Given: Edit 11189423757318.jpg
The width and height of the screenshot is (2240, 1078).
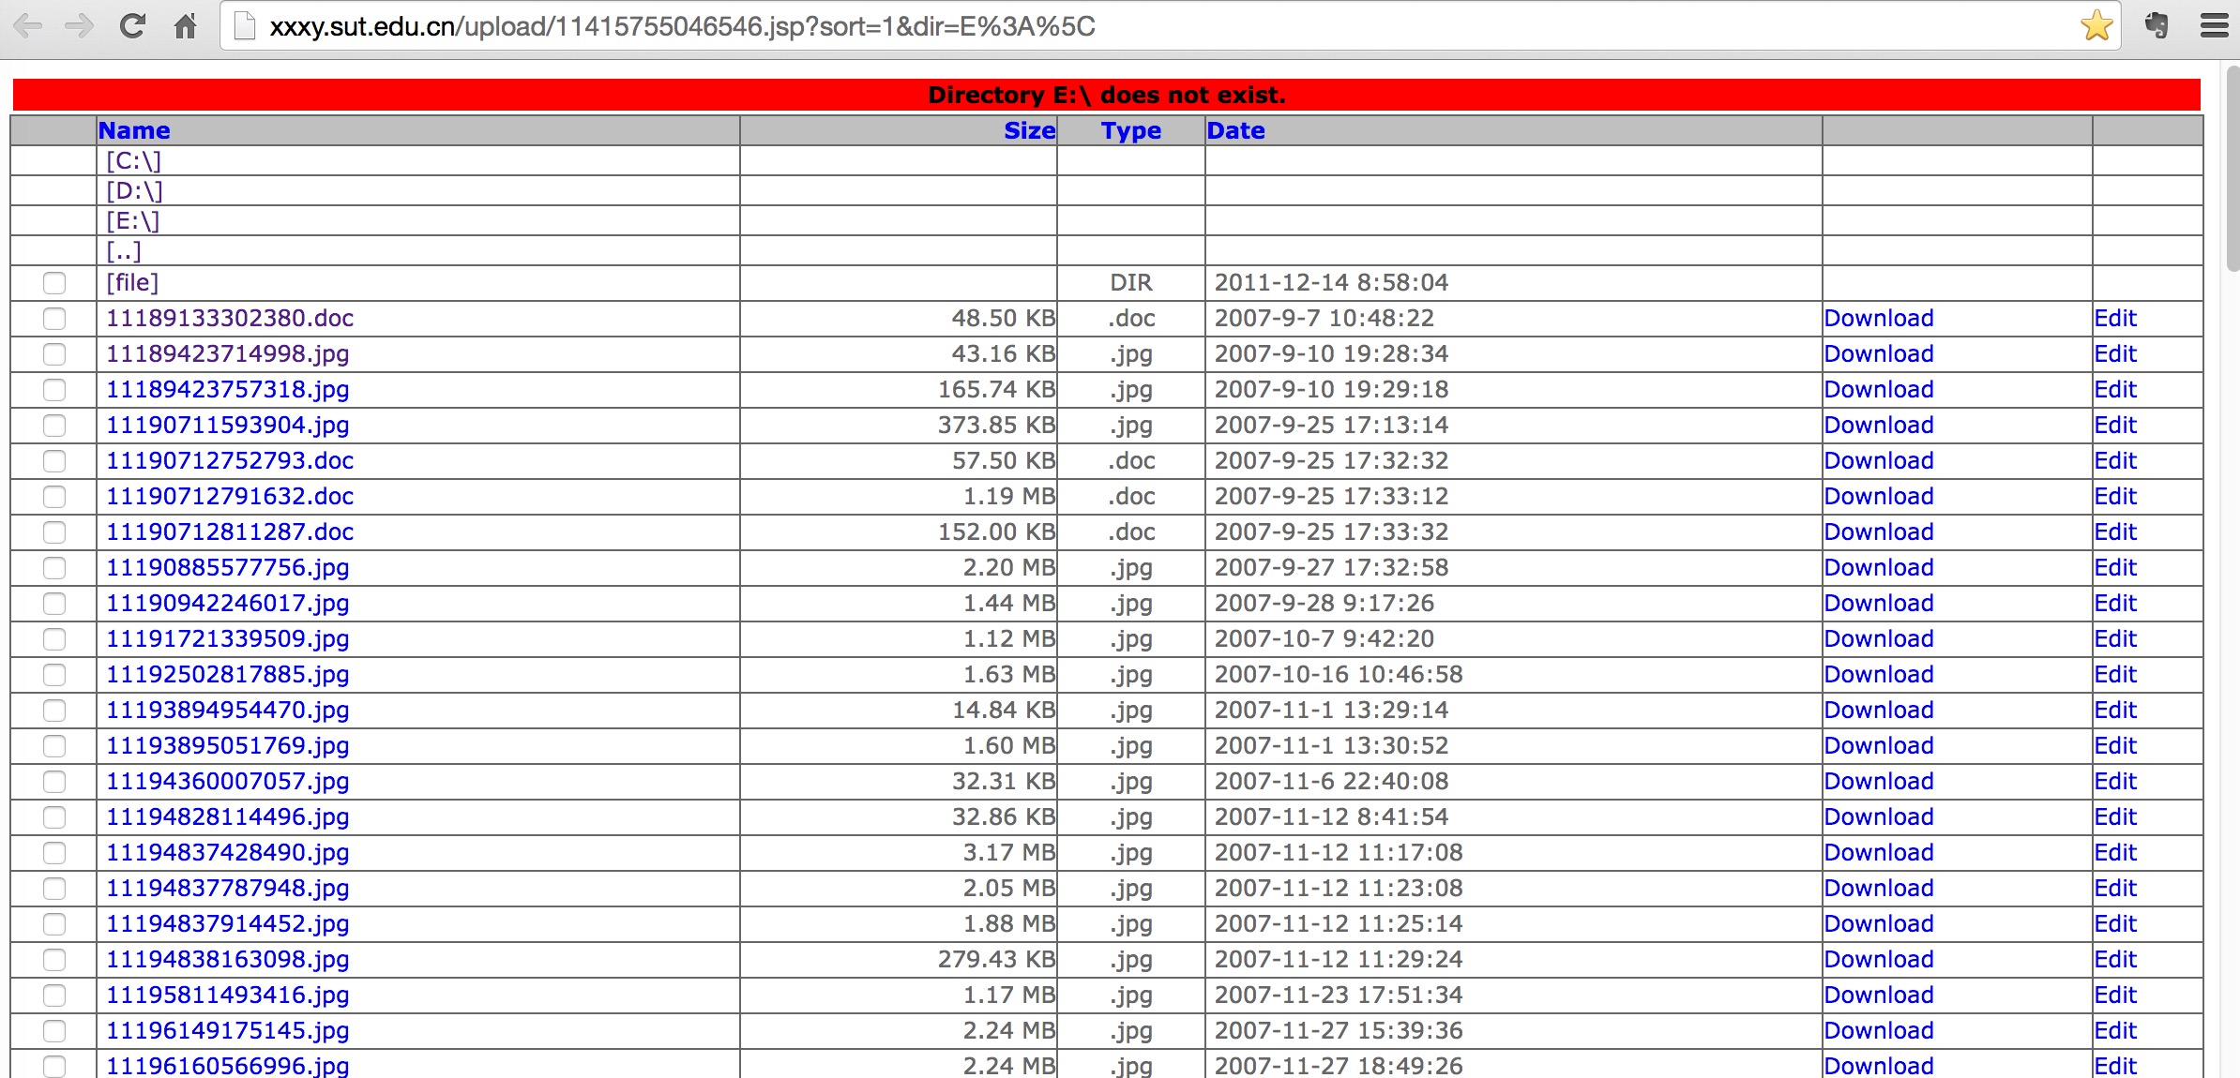Looking at the screenshot, I should (2115, 389).
